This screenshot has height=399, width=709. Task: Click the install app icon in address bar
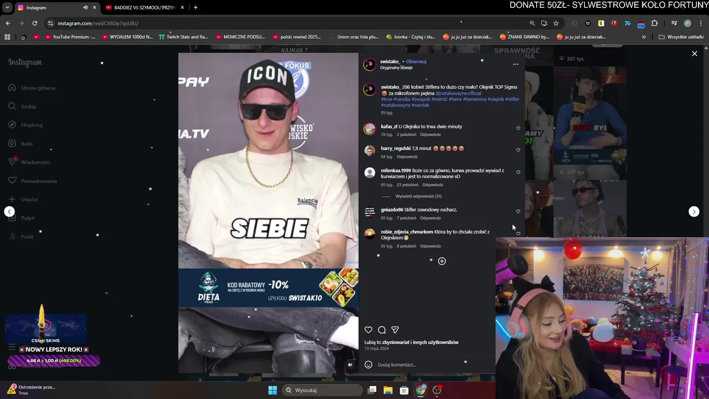tap(544, 23)
